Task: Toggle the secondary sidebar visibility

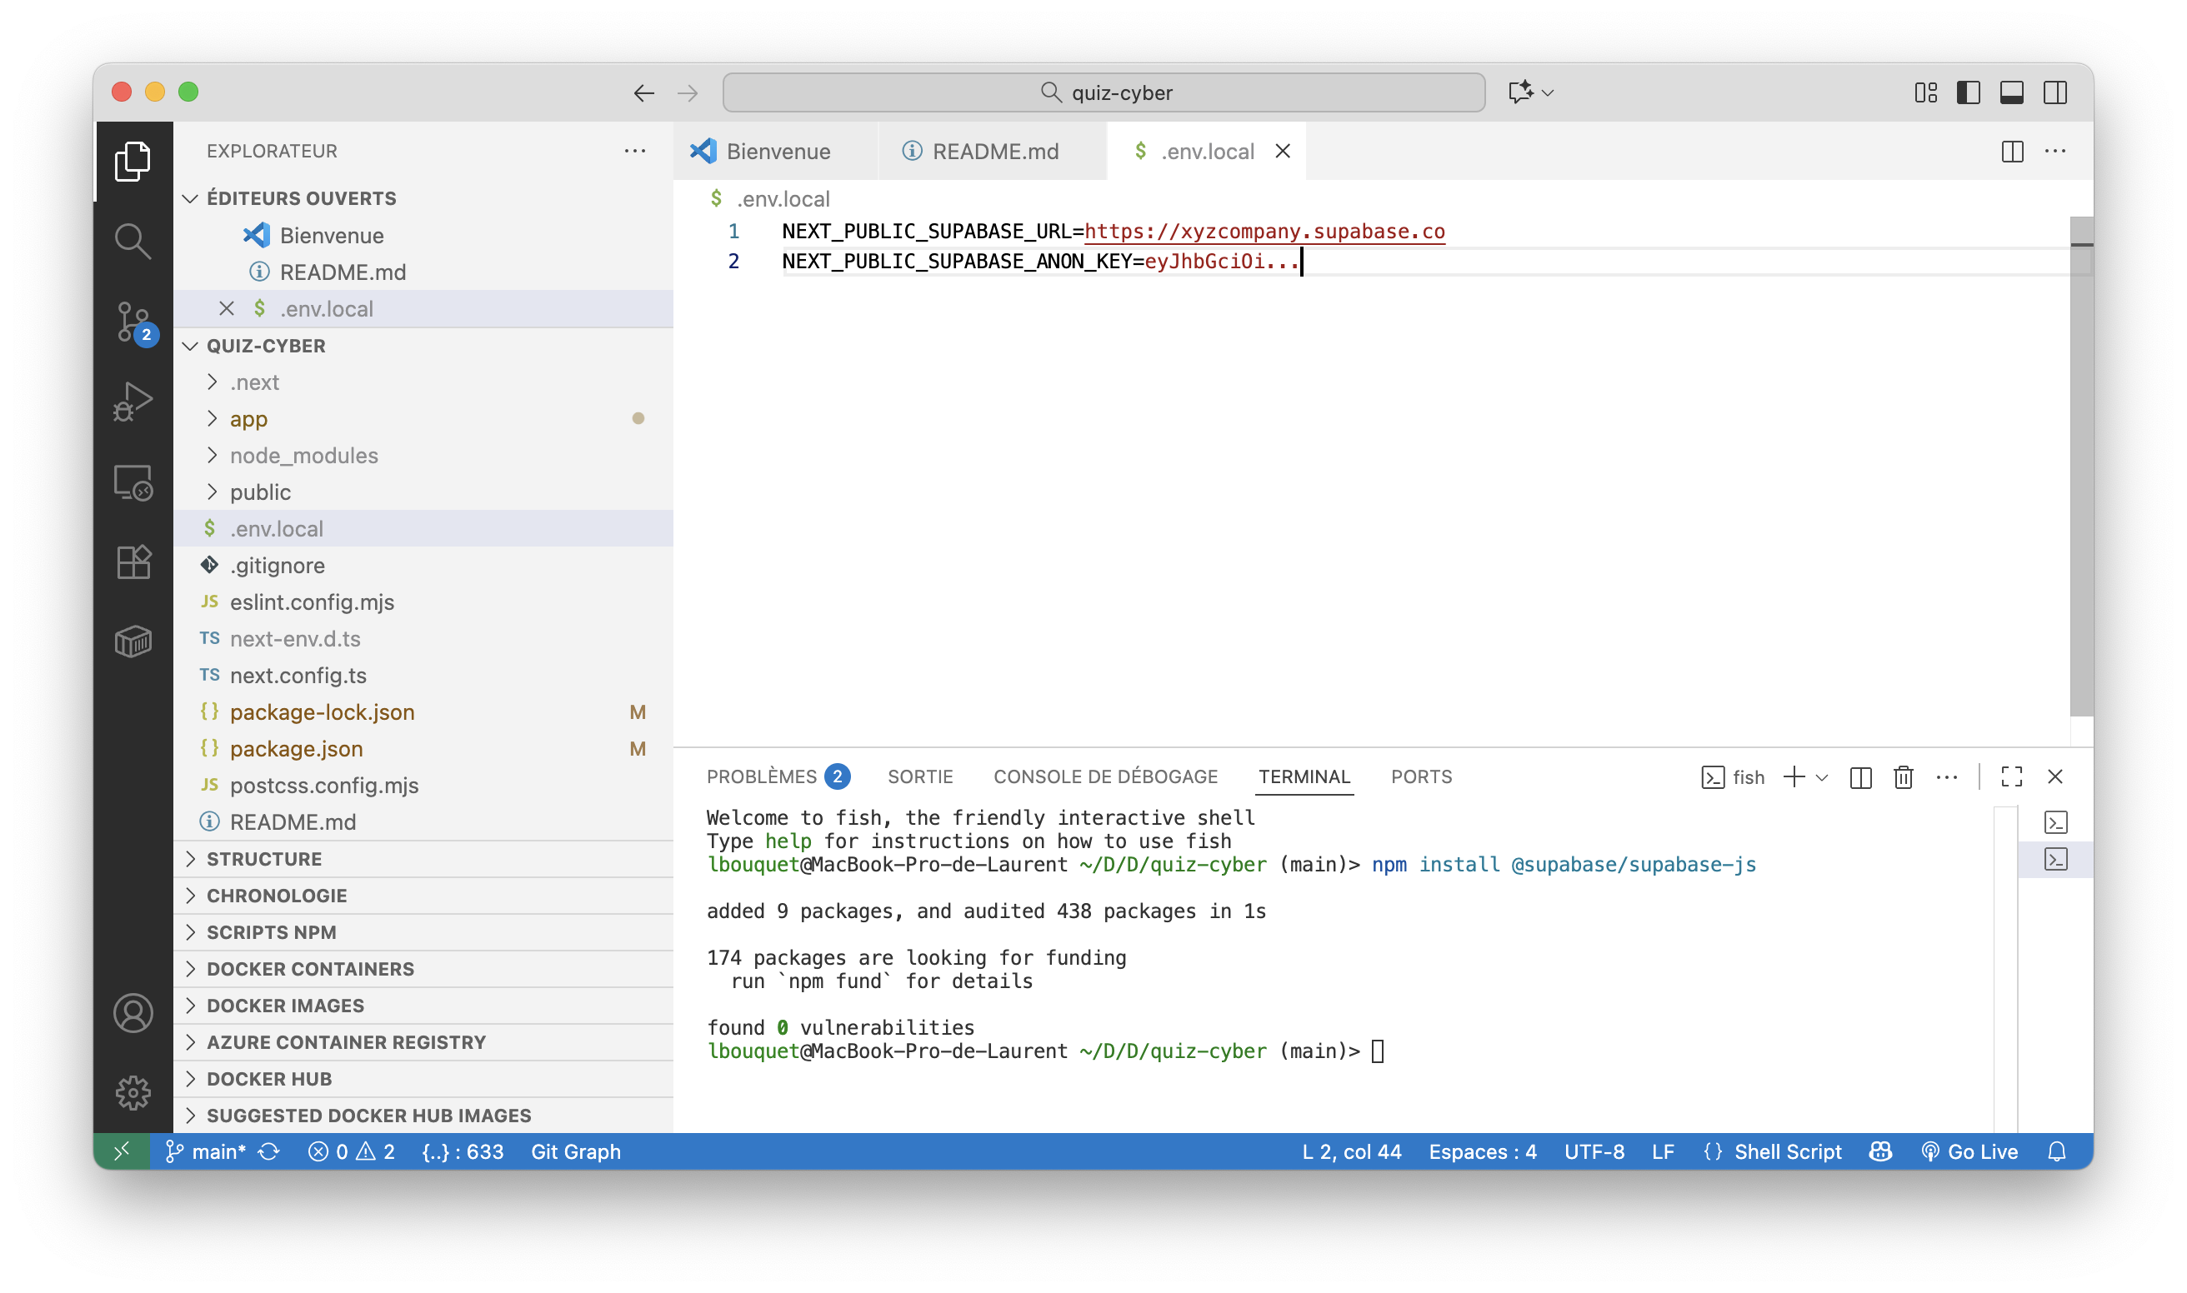Action: 2054,92
